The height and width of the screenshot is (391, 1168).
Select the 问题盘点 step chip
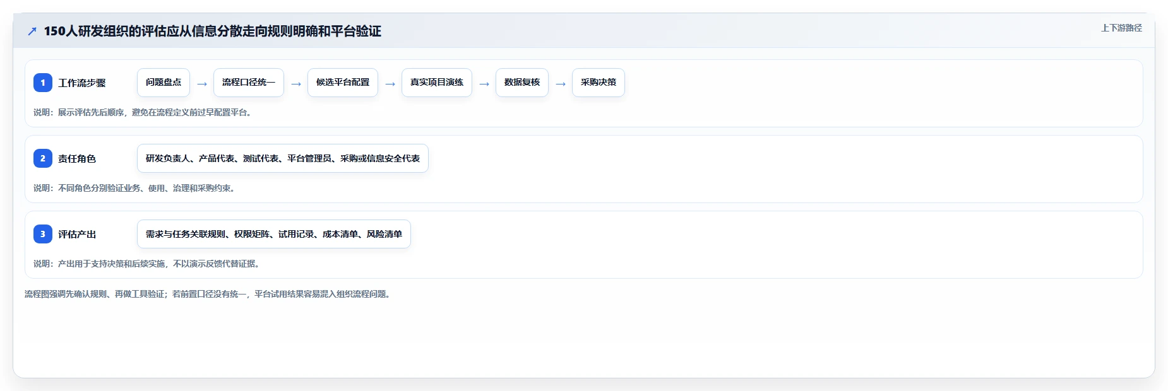pyautogui.click(x=164, y=83)
